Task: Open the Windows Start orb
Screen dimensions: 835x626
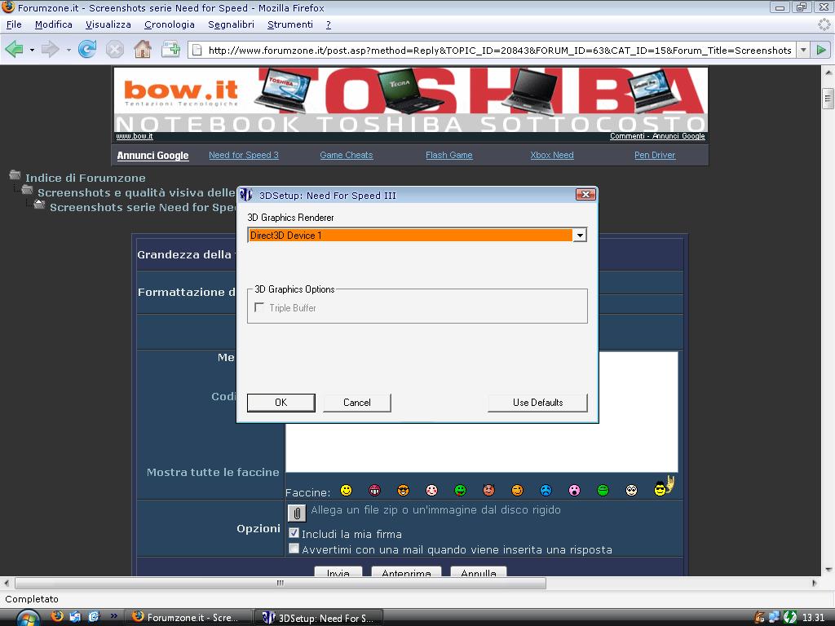Action: [x=28, y=618]
